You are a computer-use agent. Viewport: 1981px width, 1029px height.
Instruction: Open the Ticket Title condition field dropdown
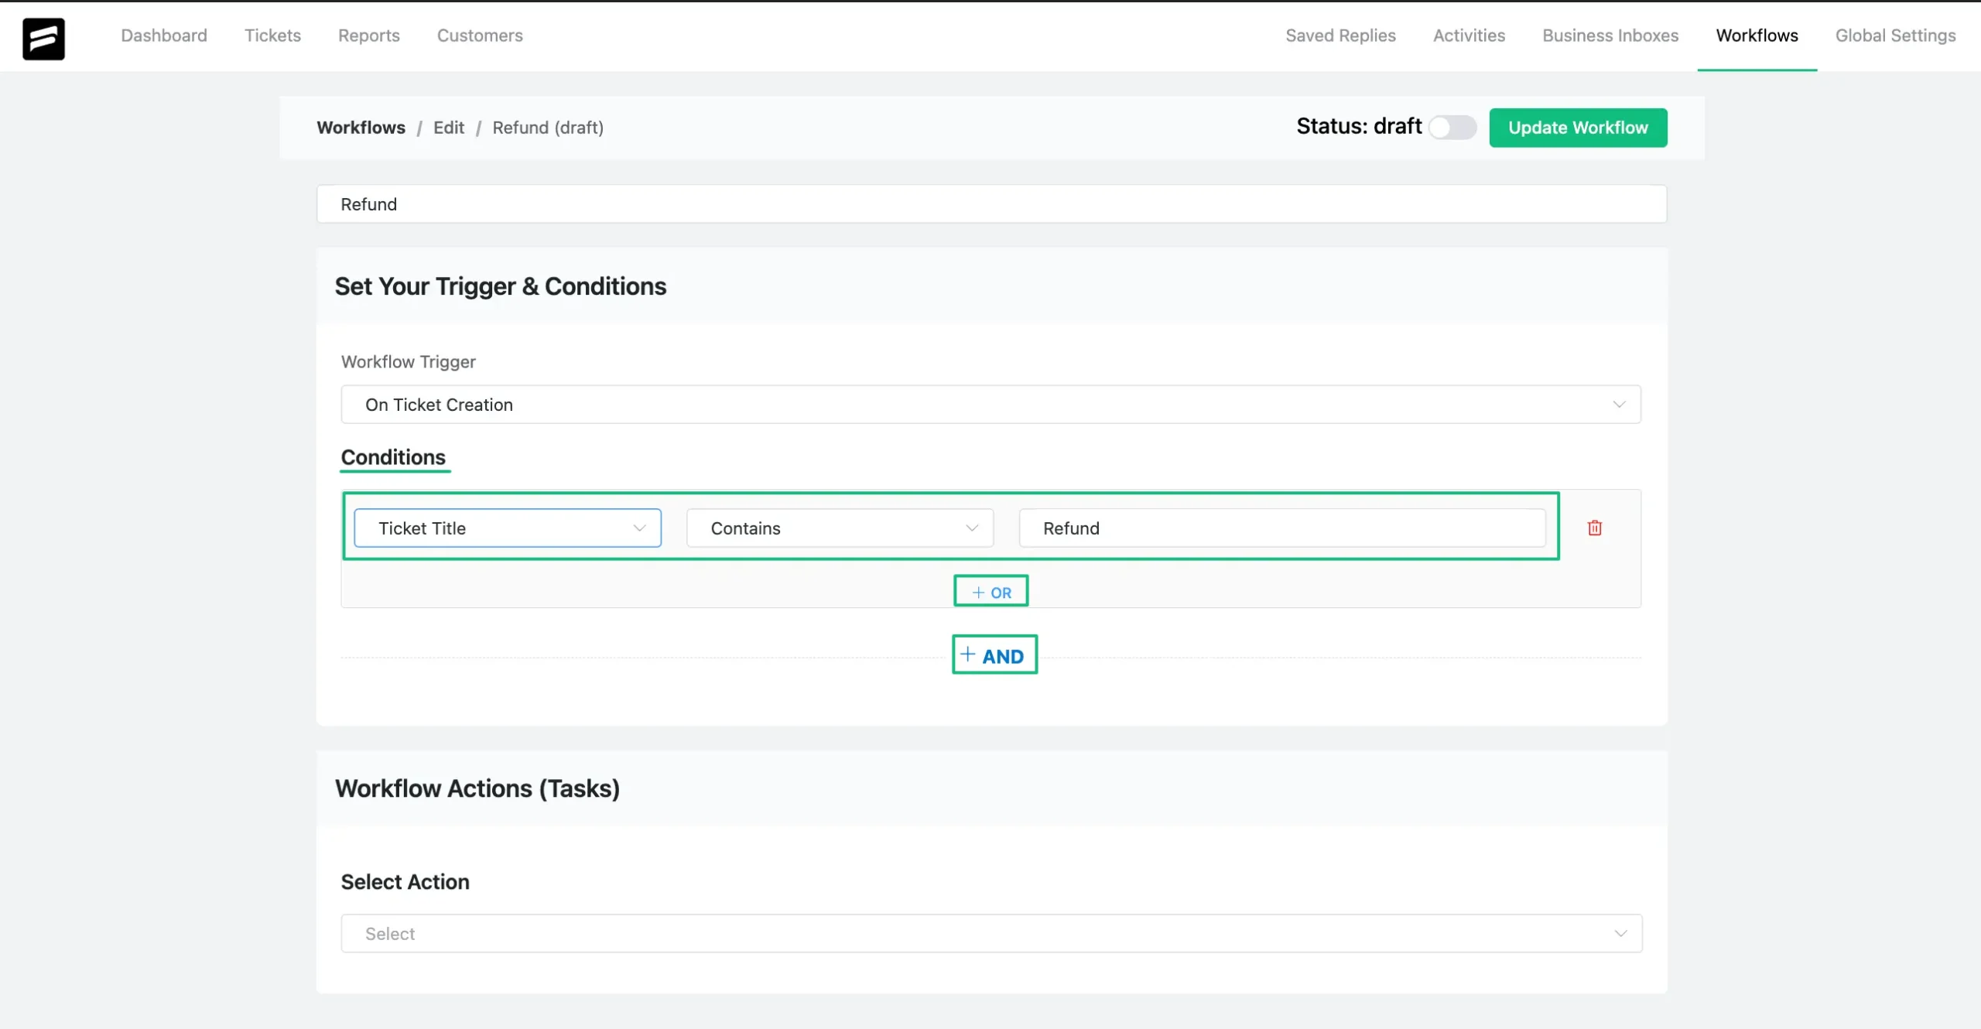pos(508,528)
